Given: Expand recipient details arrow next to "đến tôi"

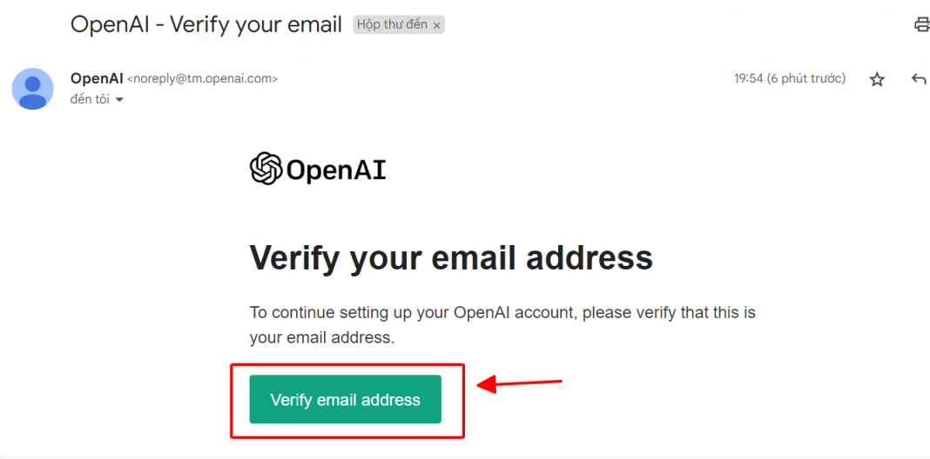Looking at the screenshot, I should (x=119, y=100).
